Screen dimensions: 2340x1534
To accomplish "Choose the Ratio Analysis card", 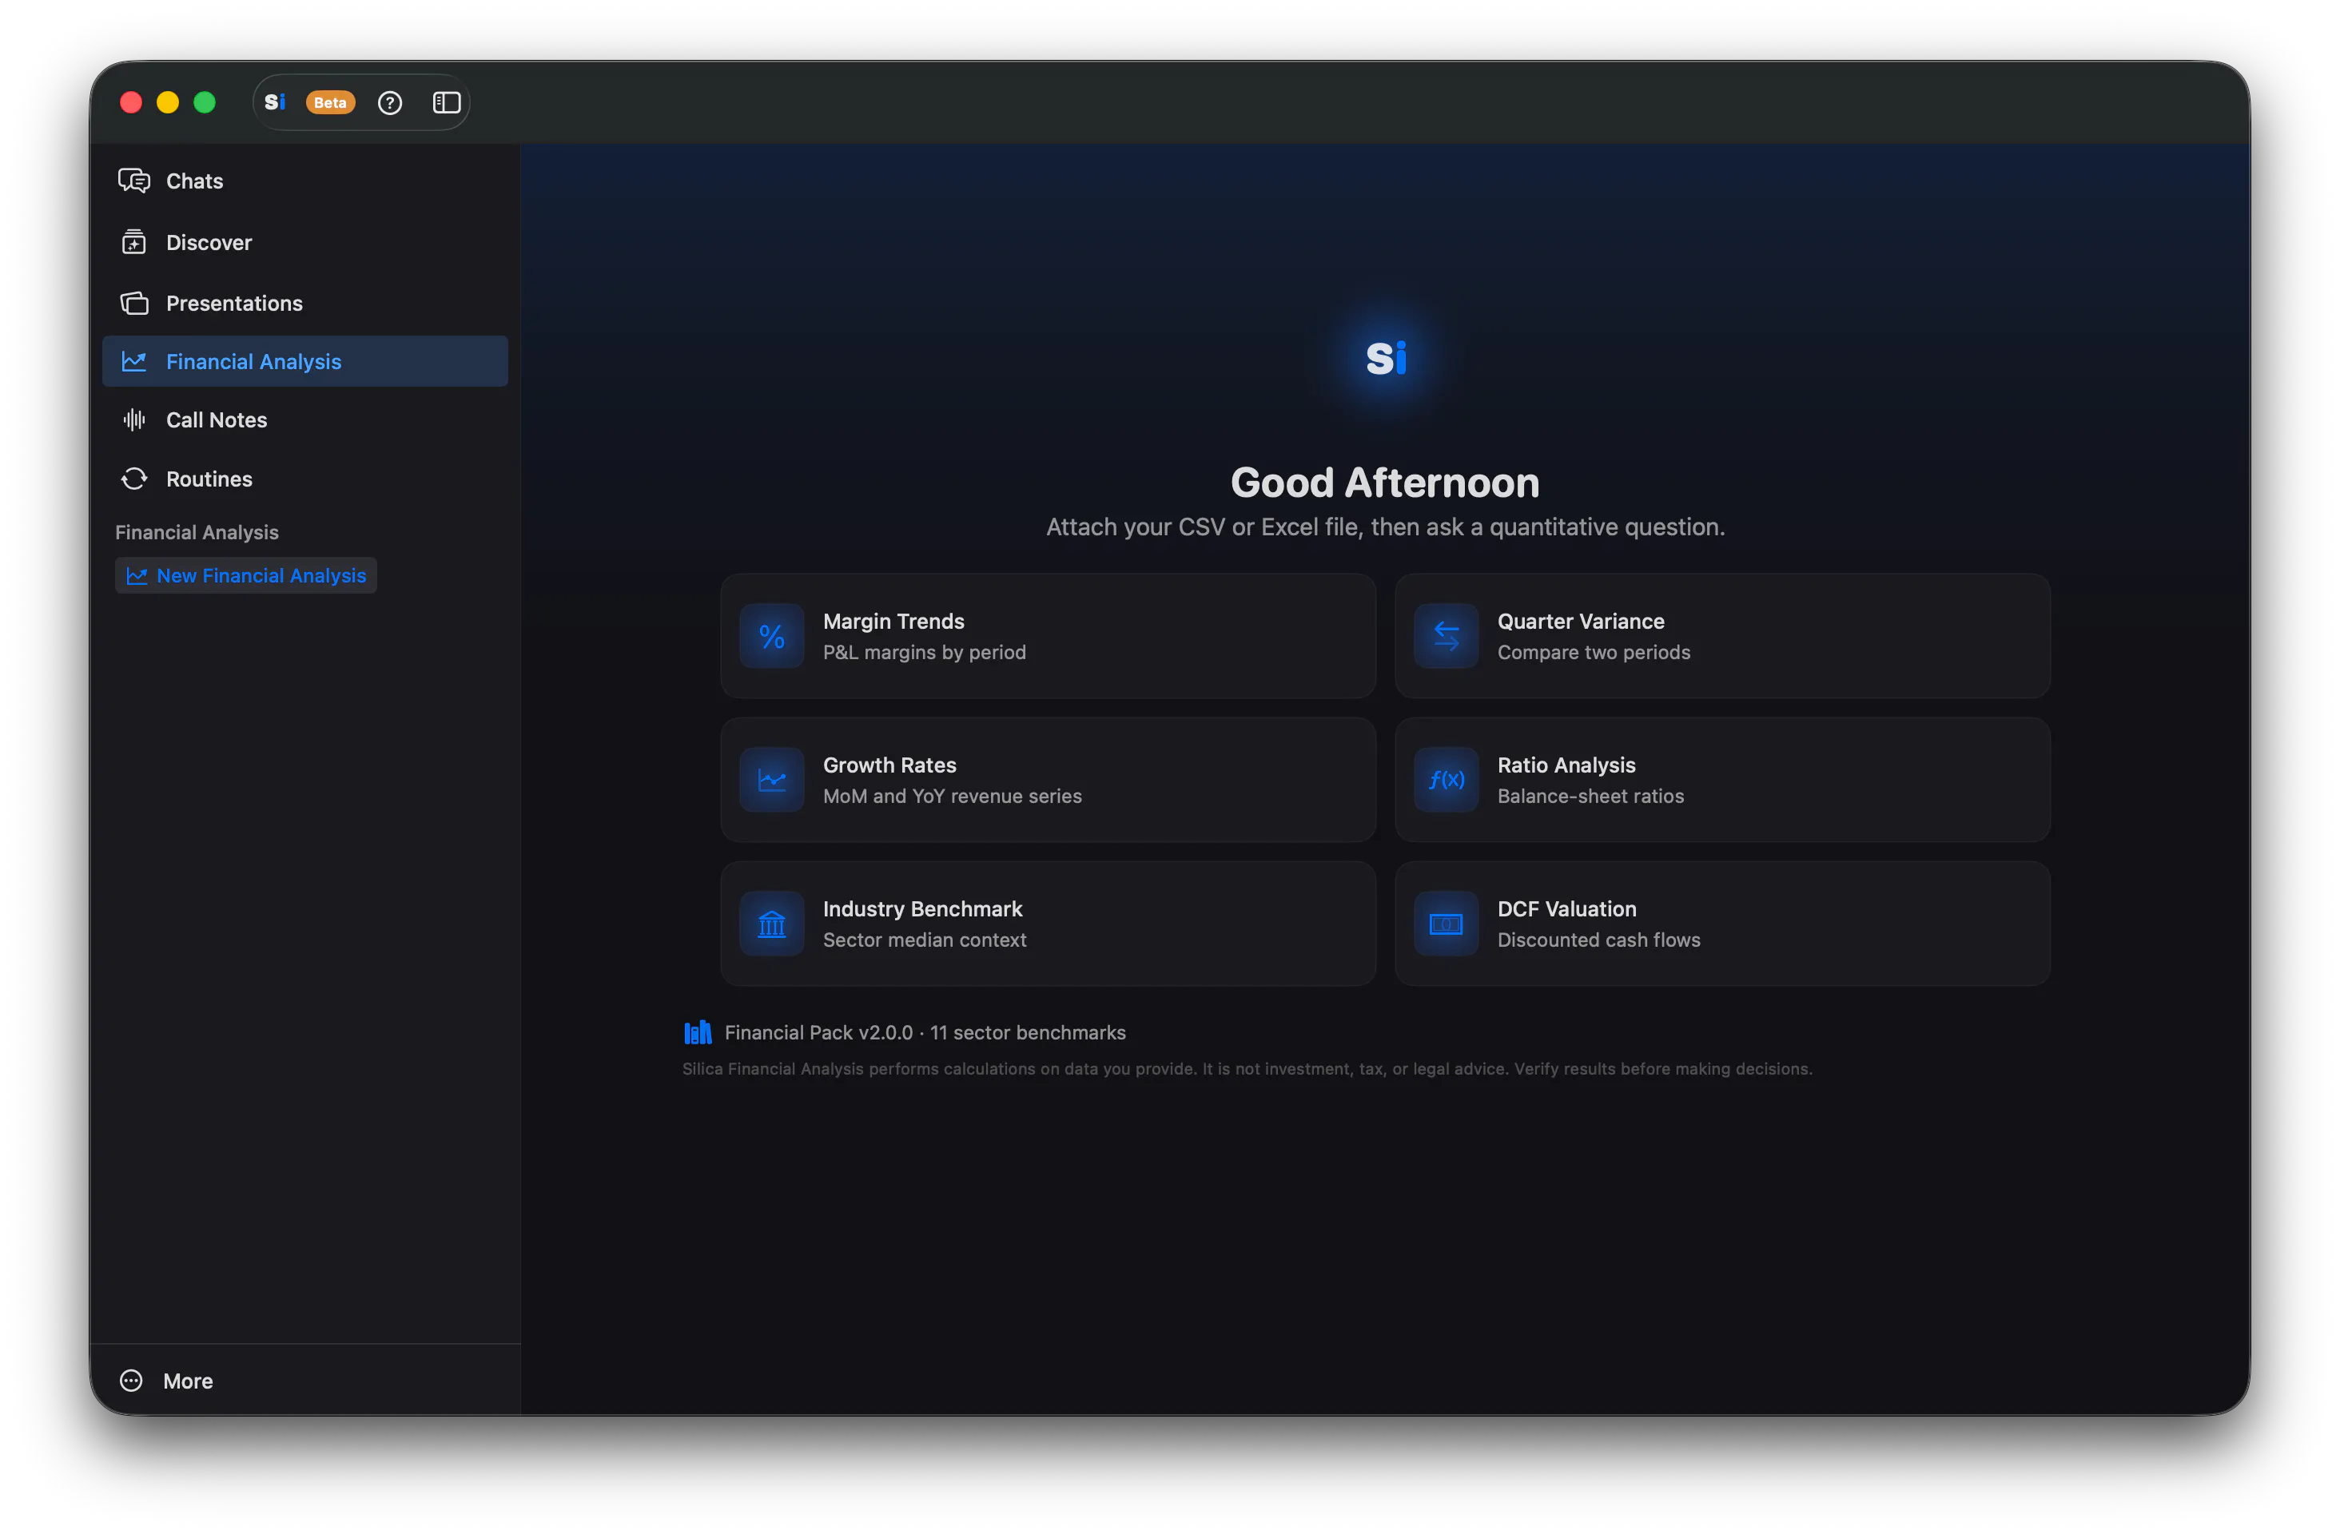I will tap(1722, 779).
